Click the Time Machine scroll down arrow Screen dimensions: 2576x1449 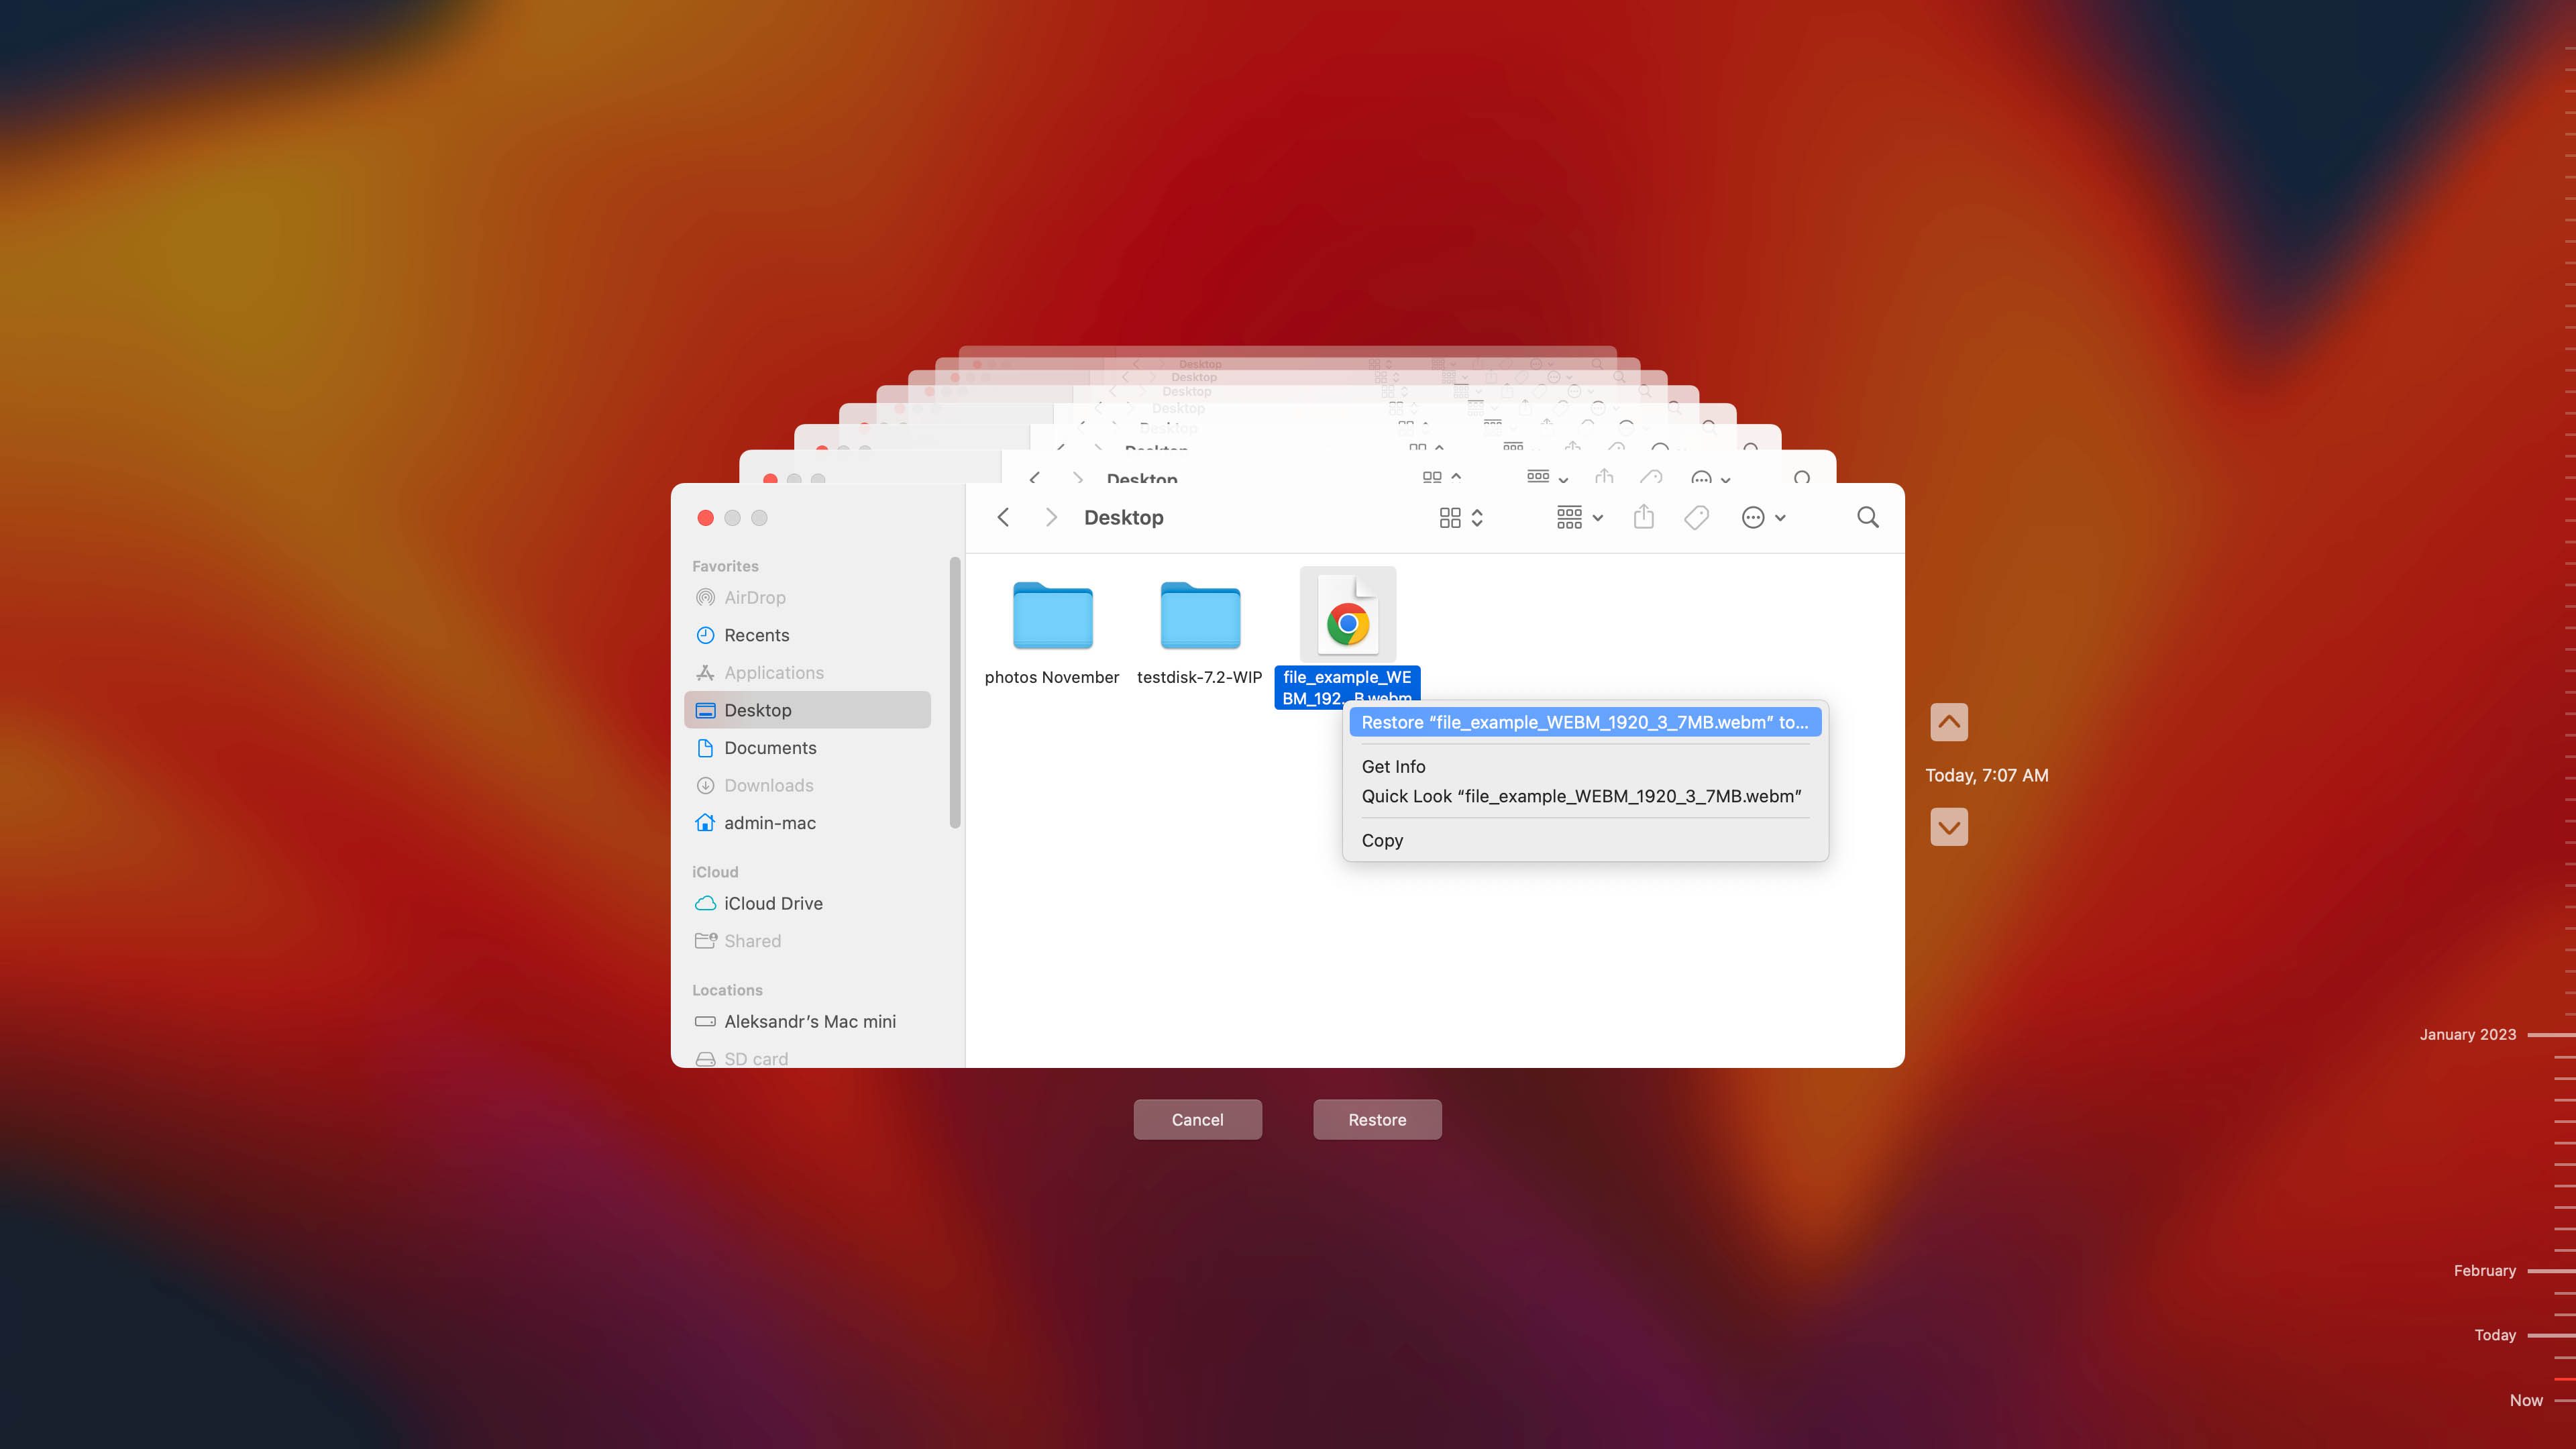click(x=1948, y=826)
